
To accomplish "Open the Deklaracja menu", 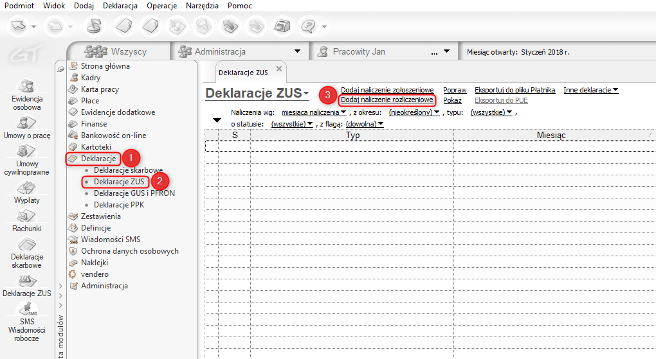I will (120, 6).
